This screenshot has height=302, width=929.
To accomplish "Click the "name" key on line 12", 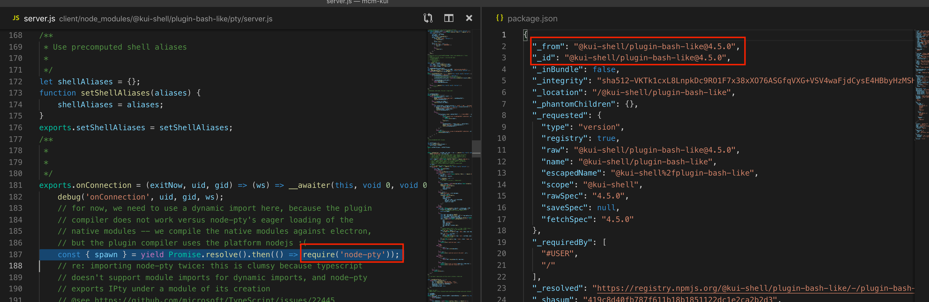I will click(x=555, y=162).
